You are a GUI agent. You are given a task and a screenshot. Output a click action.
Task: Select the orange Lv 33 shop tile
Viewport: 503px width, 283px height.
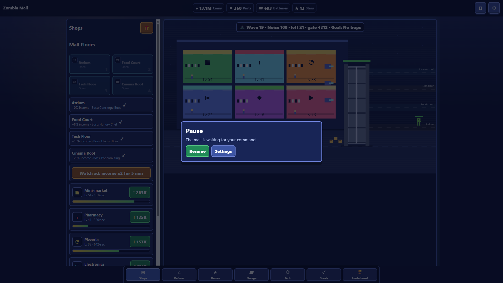point(311,66)
